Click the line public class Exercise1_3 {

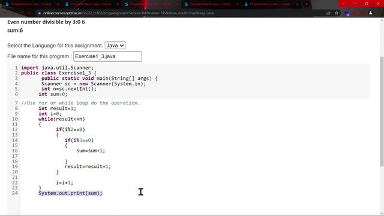pyautogui.click(x=59, y=73)
